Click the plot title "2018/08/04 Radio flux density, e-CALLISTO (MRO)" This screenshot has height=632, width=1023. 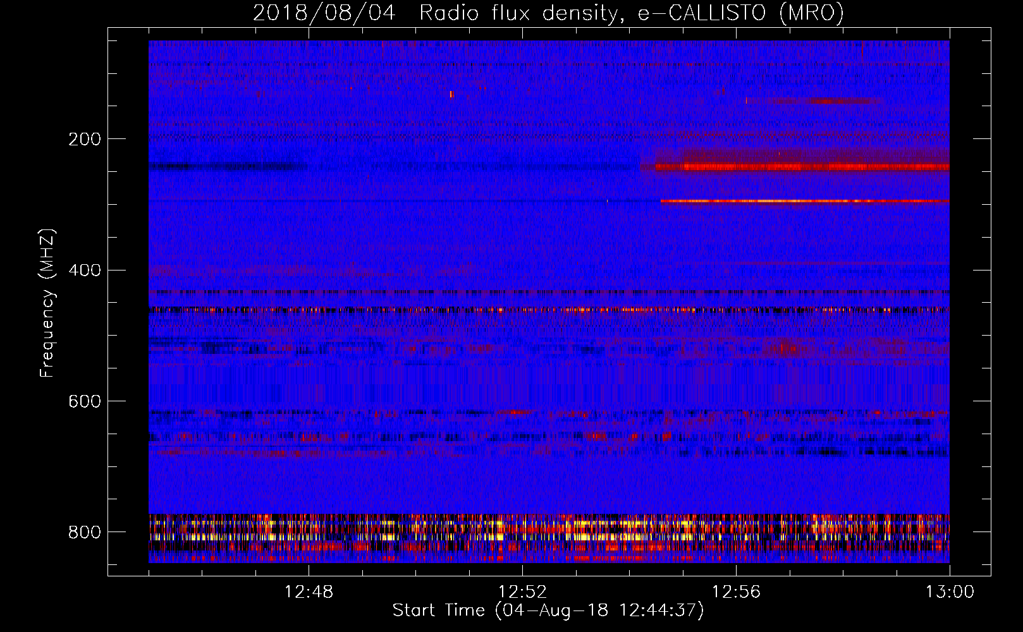click(548, 13)
